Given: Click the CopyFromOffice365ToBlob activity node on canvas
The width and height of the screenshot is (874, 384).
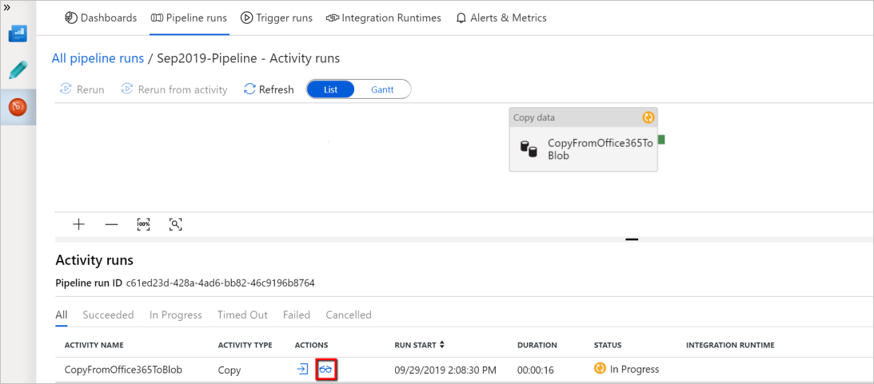Looking at the screenshot, I should [x=583, y=139].
